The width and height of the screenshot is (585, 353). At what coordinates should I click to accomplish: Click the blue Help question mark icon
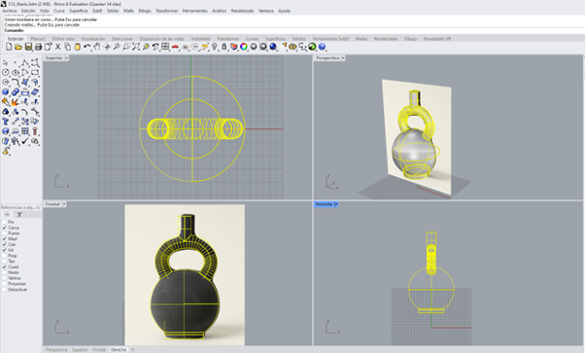(x=322, y=47)
